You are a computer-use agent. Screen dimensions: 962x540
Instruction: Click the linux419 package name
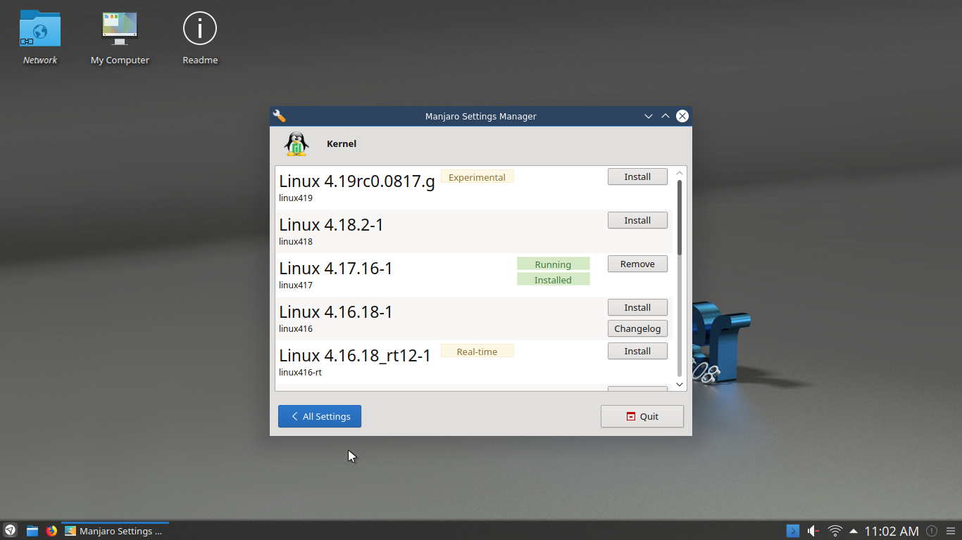[x=296, y=198]
